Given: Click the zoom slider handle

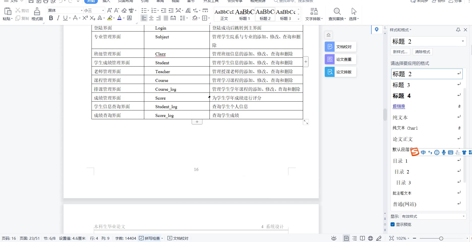Looking at the screenshot, I should 441,238.
